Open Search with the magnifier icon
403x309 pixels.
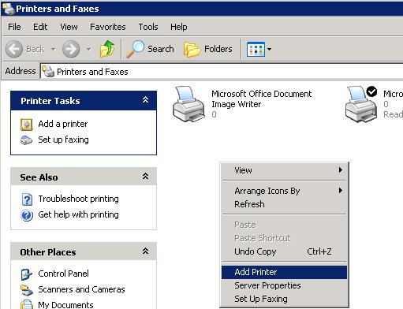click(x=136, y=49)
